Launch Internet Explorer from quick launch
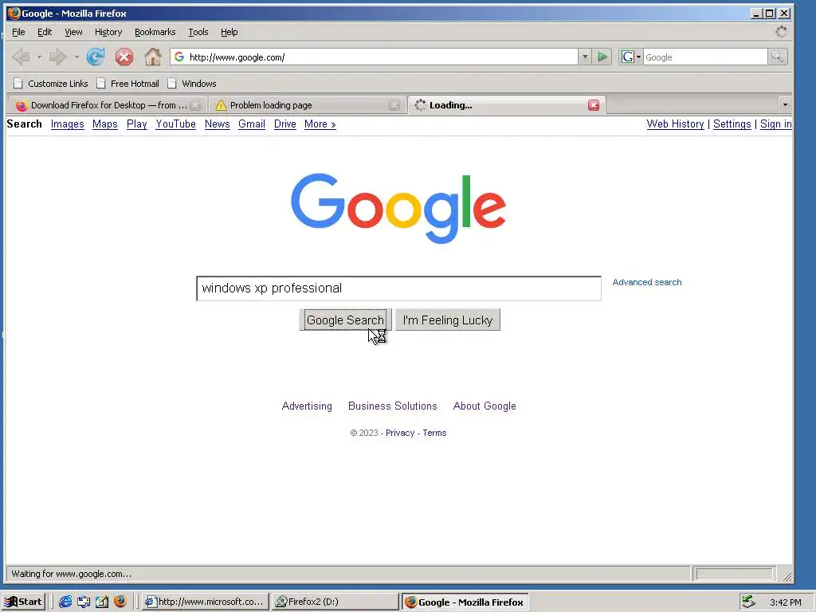 [x=65, y=602]
